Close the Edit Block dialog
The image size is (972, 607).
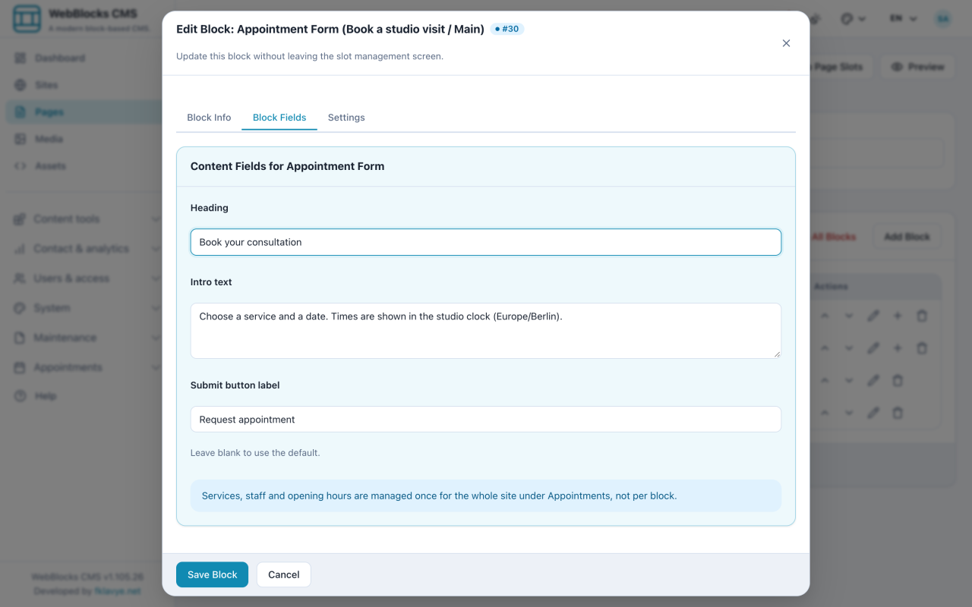(786, 43)
